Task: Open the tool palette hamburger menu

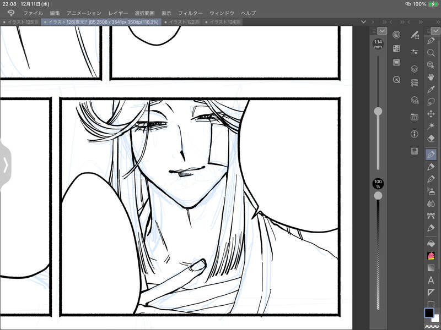Action: [x=428, y=31]
